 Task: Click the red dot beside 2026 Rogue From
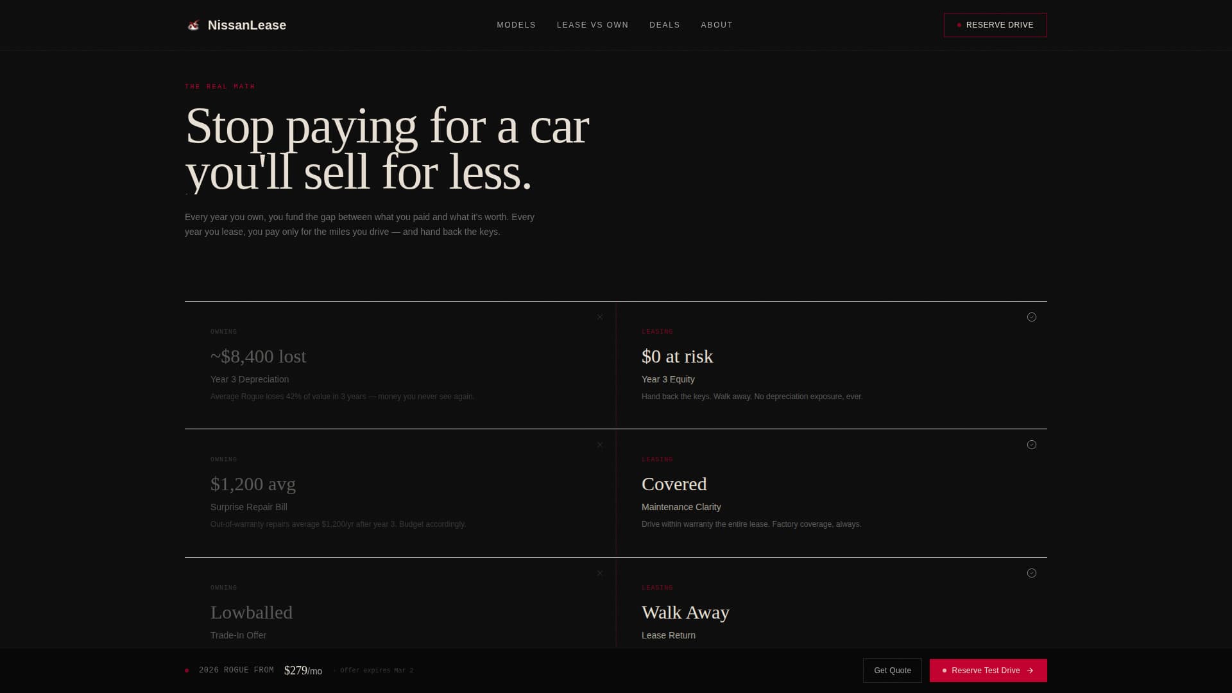click(187, 671)
